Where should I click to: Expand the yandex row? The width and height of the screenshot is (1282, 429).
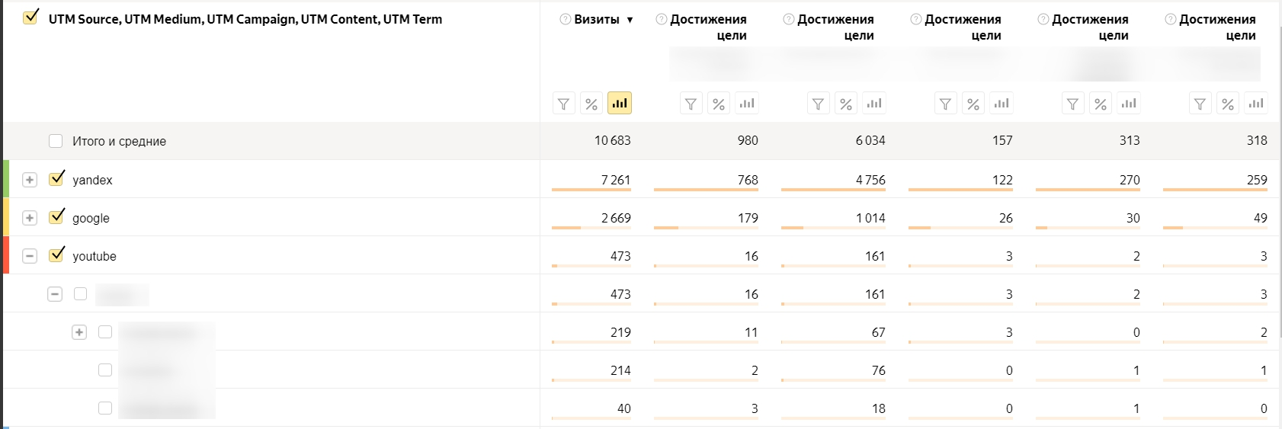click(30, 180)
